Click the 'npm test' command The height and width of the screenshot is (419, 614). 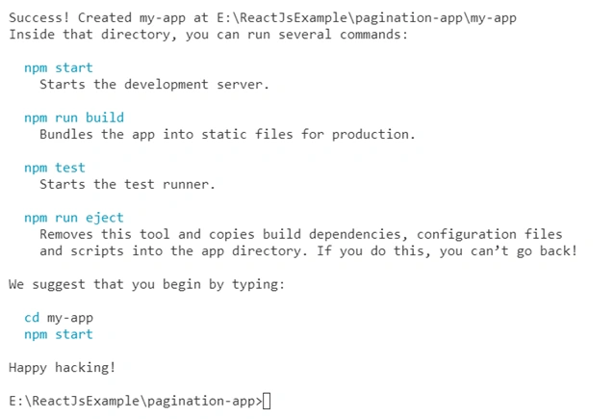(x=55, y=168)
